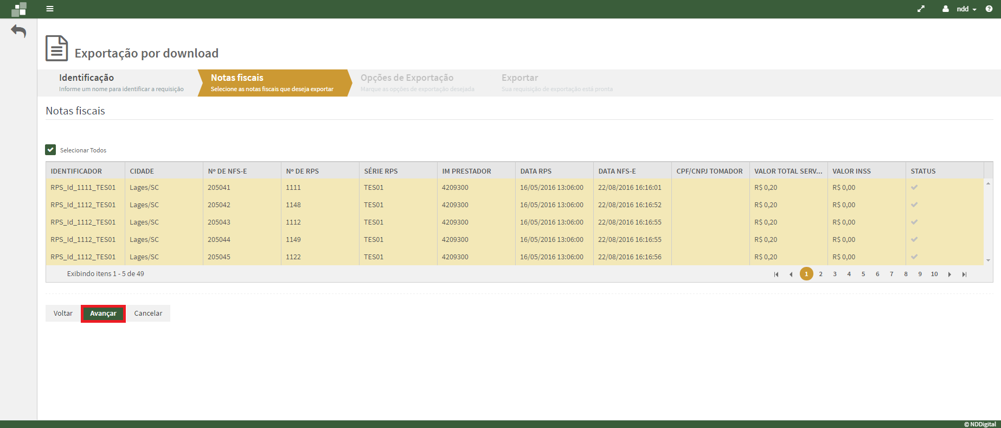Viewport: 1001px width, 428px height.
Task: Click the Avançar button
Action: click(x=103, y=314)
